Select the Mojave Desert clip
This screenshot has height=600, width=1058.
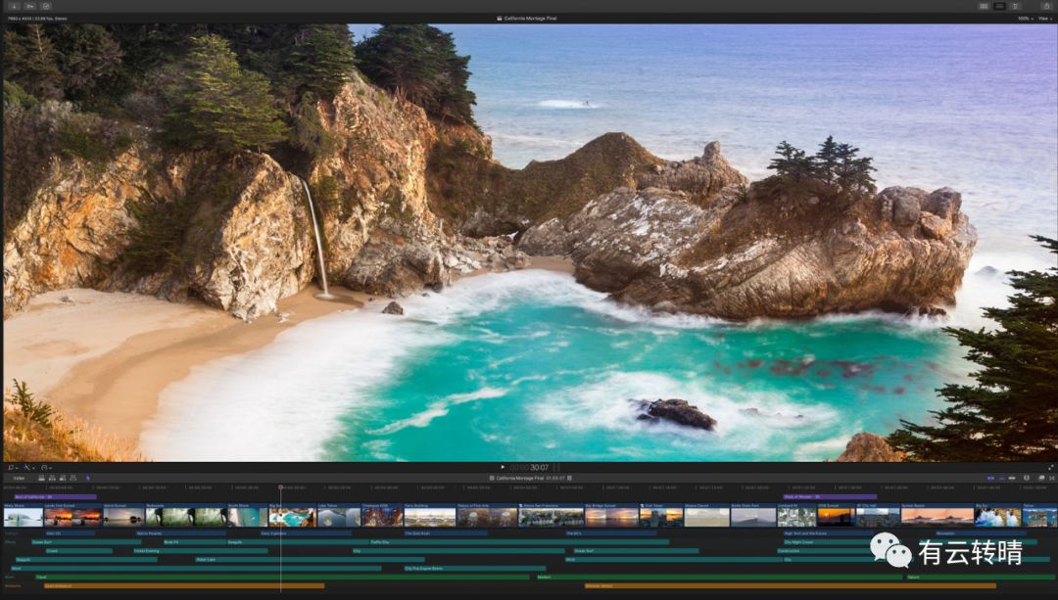[706, 515]
